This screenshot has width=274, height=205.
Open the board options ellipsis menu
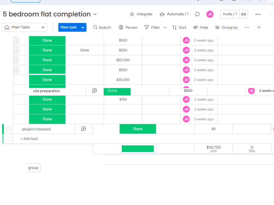(x=258, y=14)
